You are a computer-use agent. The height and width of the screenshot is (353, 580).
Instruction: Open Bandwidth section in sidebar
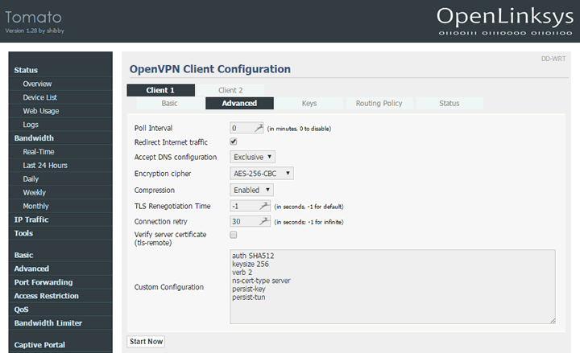[x=34, y=138]
